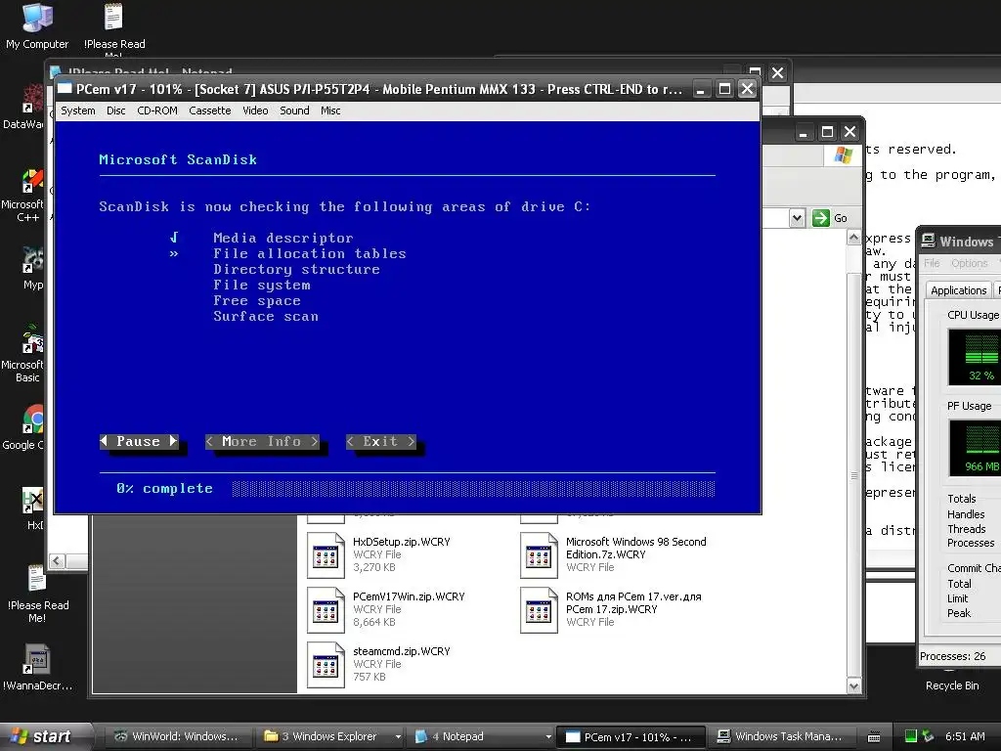
Task: Open My Computer desktop icon
Action: coord(37,26)
